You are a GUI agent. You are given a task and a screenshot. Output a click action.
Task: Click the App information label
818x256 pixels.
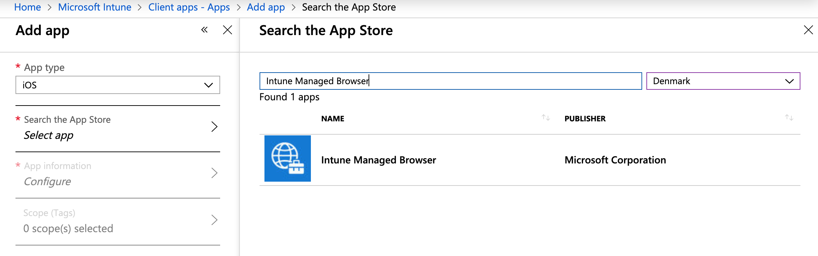coord(58,166)
